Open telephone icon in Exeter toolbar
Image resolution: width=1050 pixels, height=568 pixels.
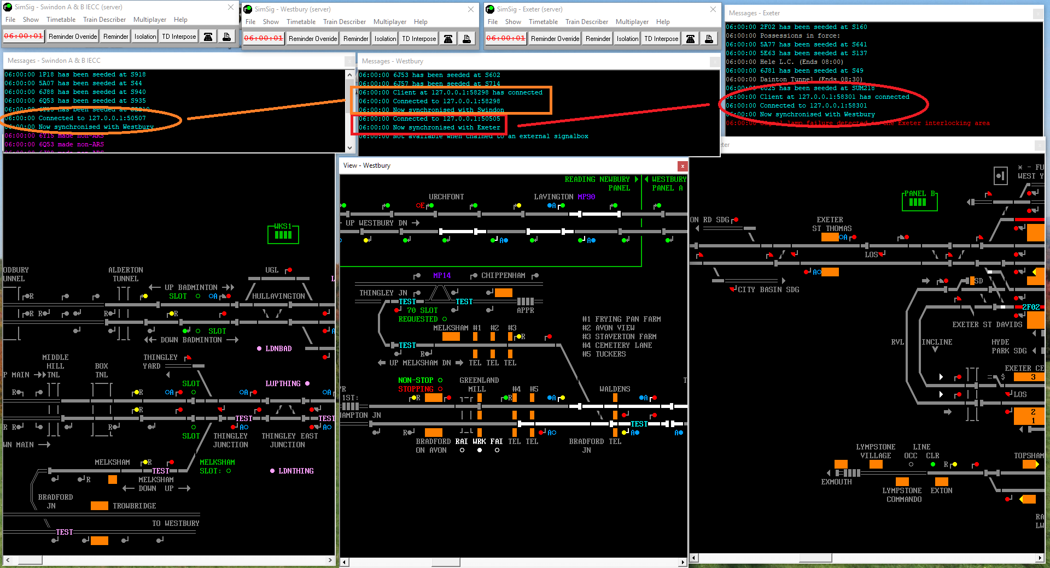tap(690, 39)
